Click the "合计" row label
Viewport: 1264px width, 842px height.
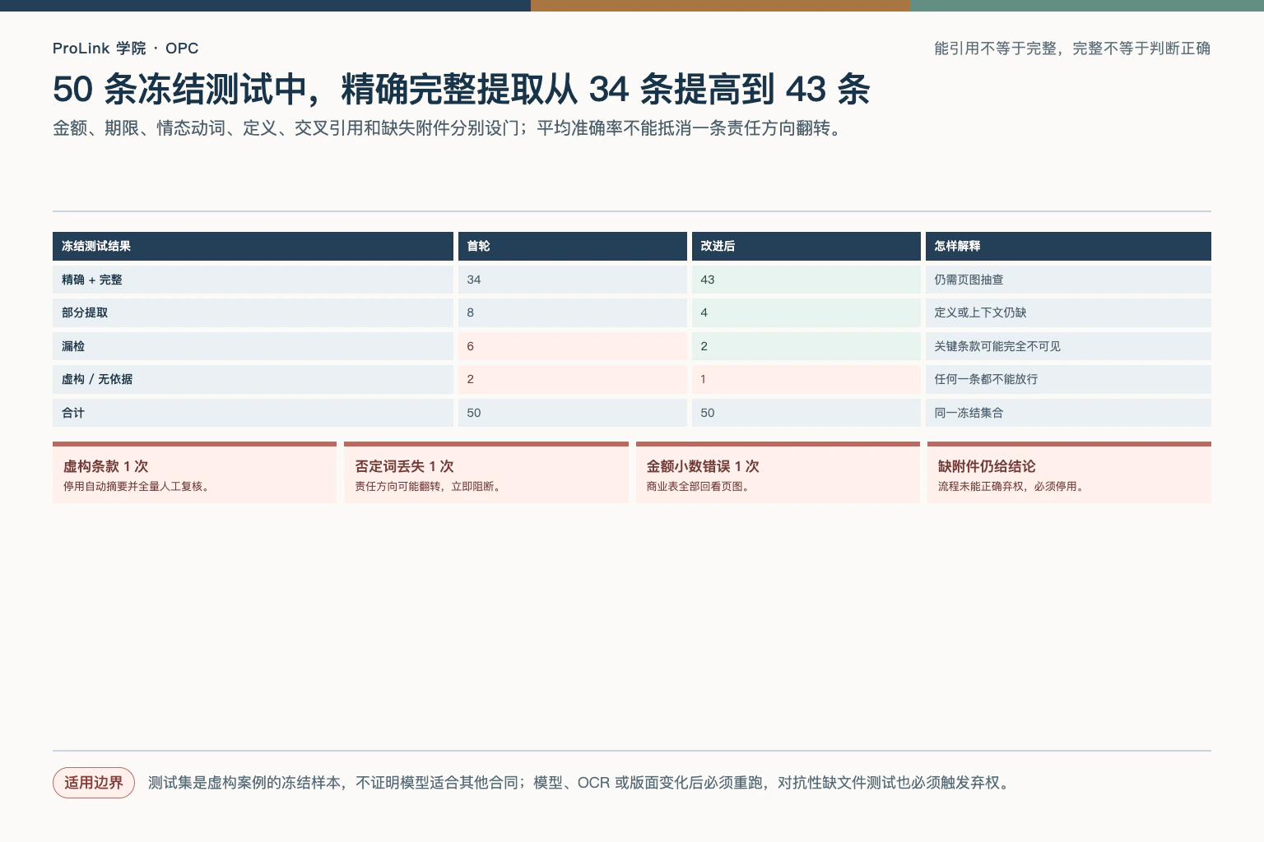click(73, 413)
